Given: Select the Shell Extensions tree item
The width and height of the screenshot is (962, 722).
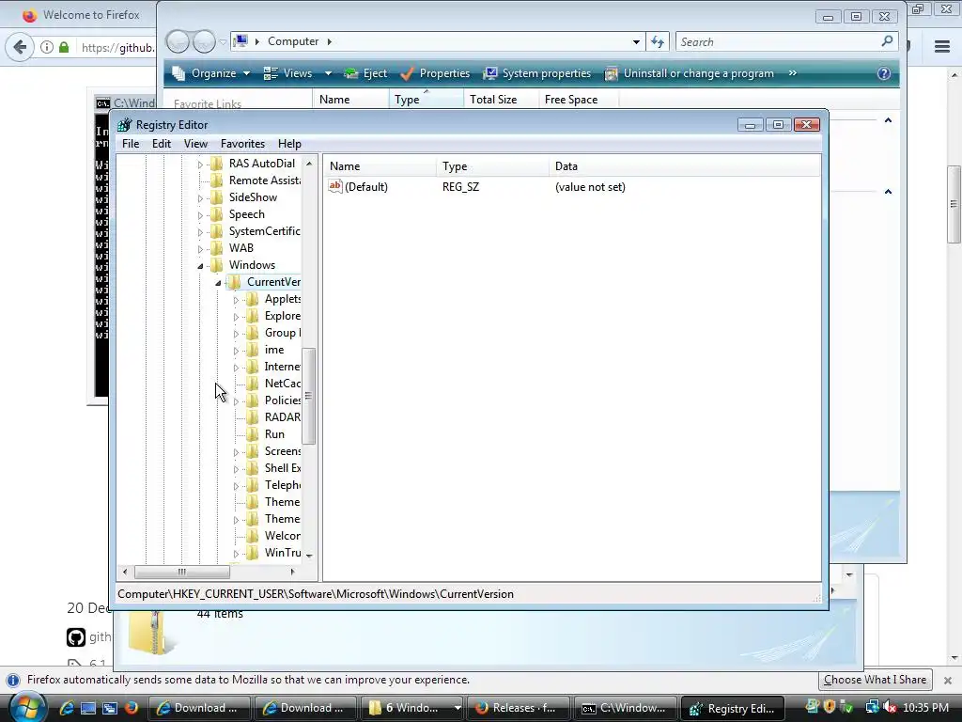Looking at the screenshot, I should [x=282, y=468].
